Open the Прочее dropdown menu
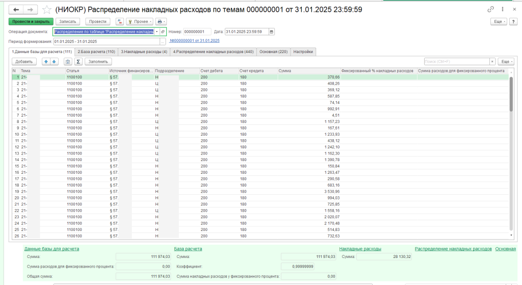Screen dimensions: 522x285 tap(139, 21)
